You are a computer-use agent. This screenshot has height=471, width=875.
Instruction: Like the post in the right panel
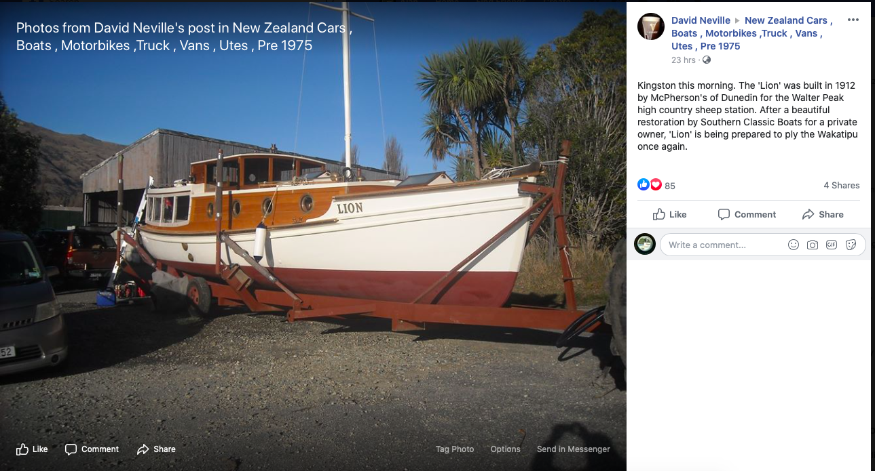point(669,214)
